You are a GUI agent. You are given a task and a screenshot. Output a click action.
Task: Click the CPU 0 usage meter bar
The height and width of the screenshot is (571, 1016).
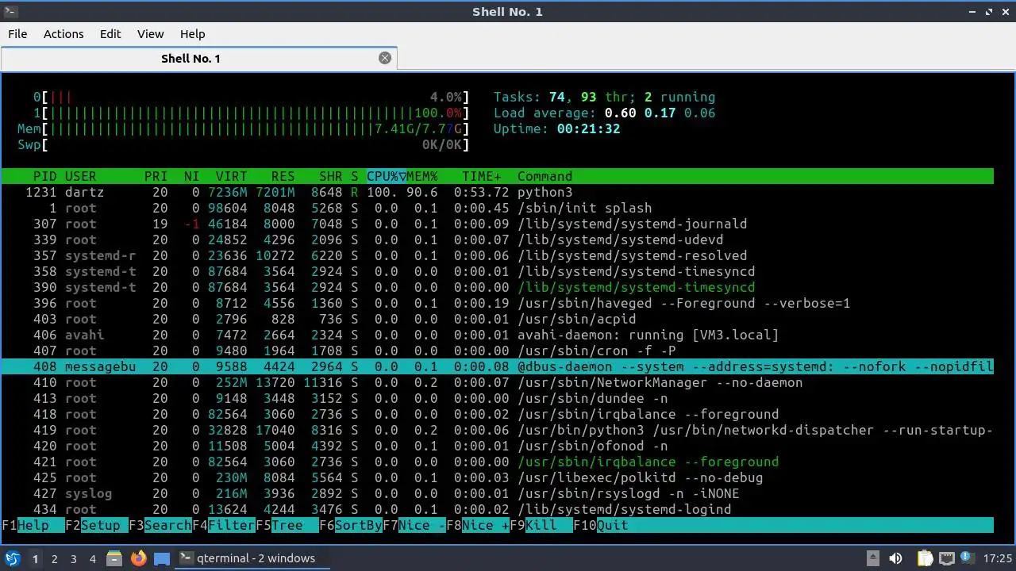[251, 97]
